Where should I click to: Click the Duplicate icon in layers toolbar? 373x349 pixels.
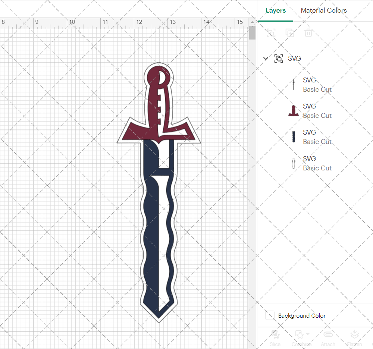pyautogui.click(x=289, y=33)
